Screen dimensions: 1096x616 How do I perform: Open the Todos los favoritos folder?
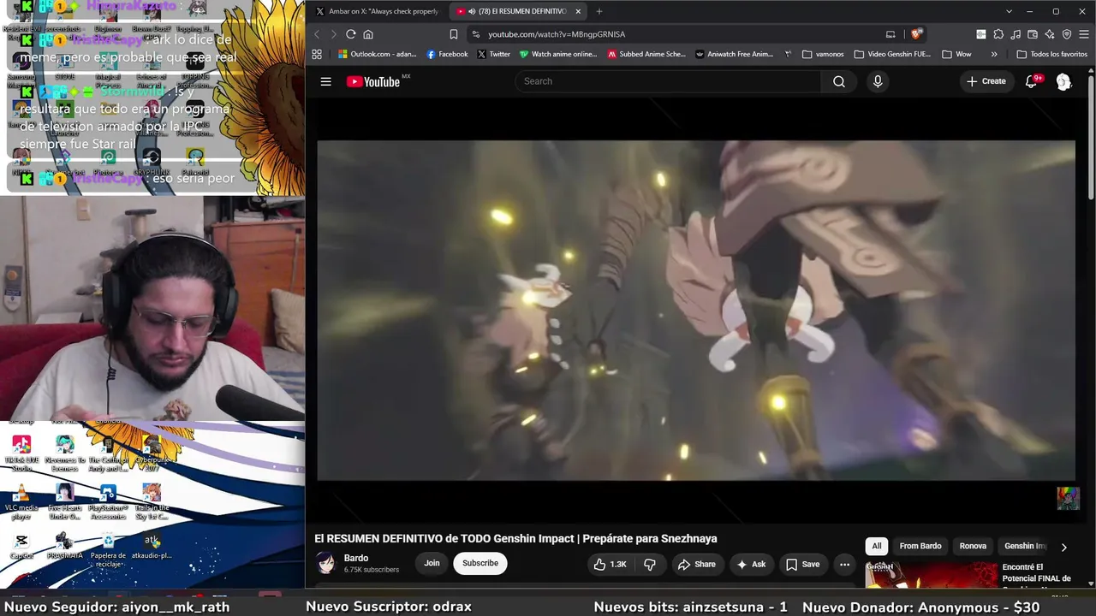point(1051,54)
